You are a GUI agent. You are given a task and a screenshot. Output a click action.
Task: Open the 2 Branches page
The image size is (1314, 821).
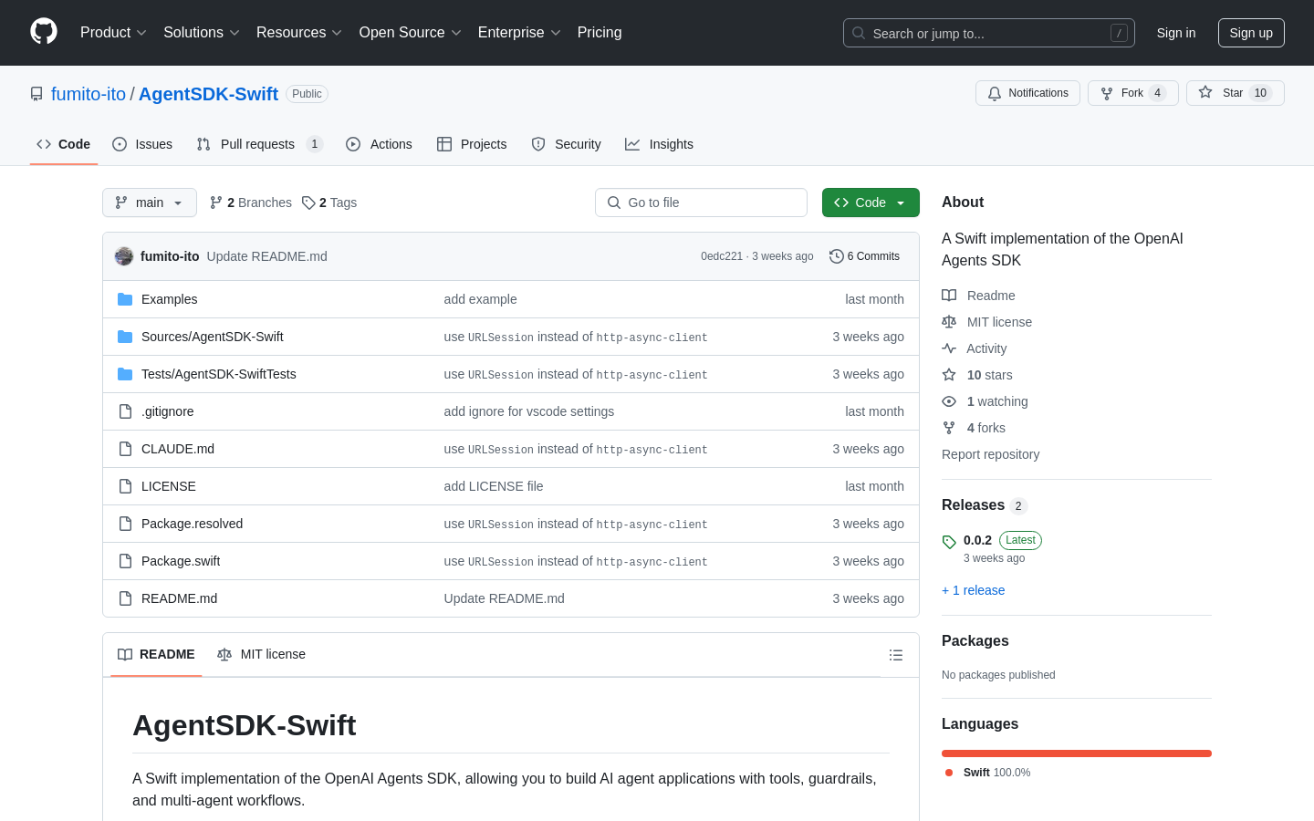[x=251, y=203]
